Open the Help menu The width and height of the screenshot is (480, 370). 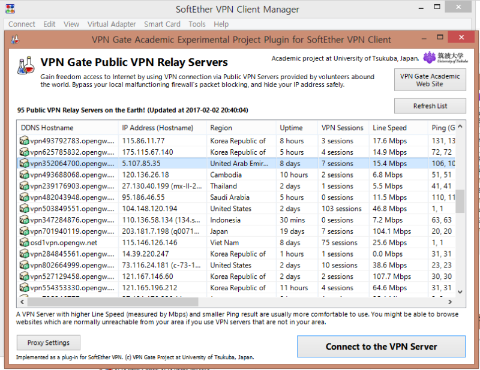221,24
